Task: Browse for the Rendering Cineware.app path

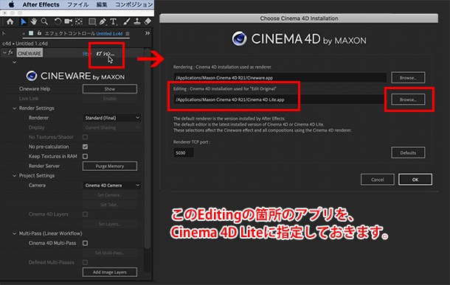Action: [408, 77]
